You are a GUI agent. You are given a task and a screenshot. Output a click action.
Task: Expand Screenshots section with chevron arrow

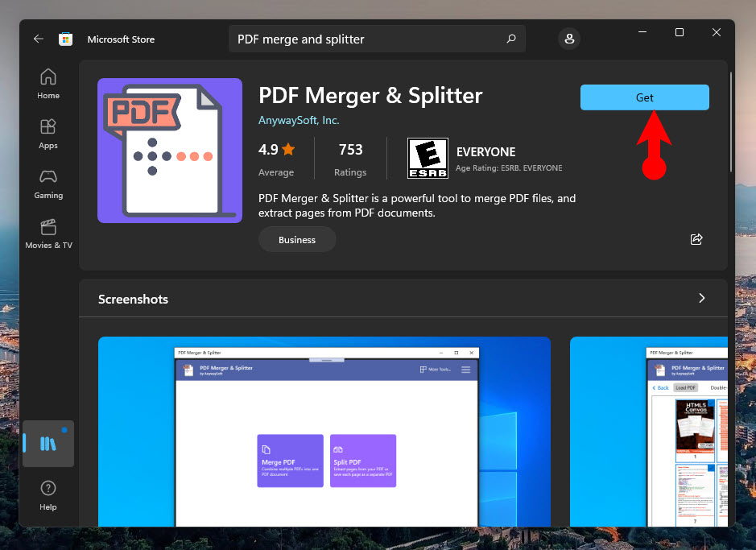click(701, 299)
